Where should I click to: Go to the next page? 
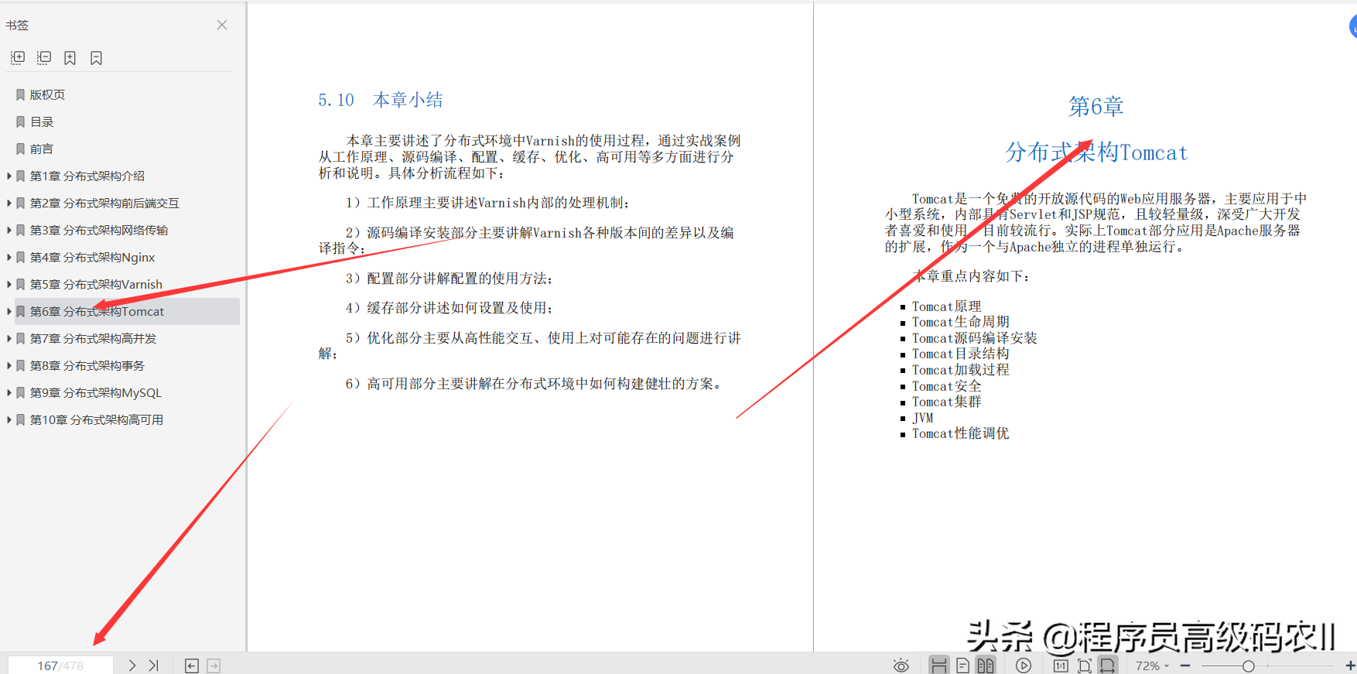132,665
